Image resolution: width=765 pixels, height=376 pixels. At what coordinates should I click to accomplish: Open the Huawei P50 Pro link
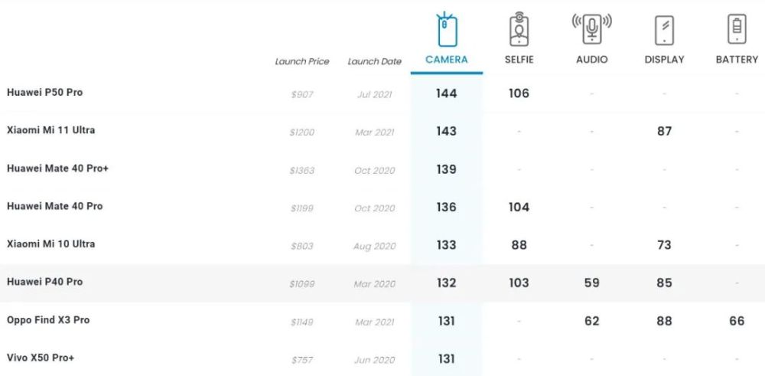click(45, 93)
